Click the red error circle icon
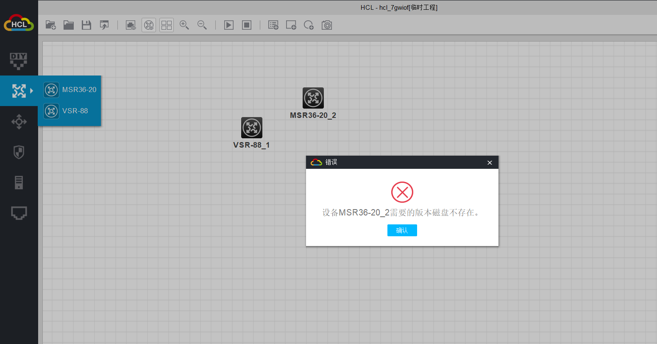Screen dimensions: 657x344 pos(402,192)
